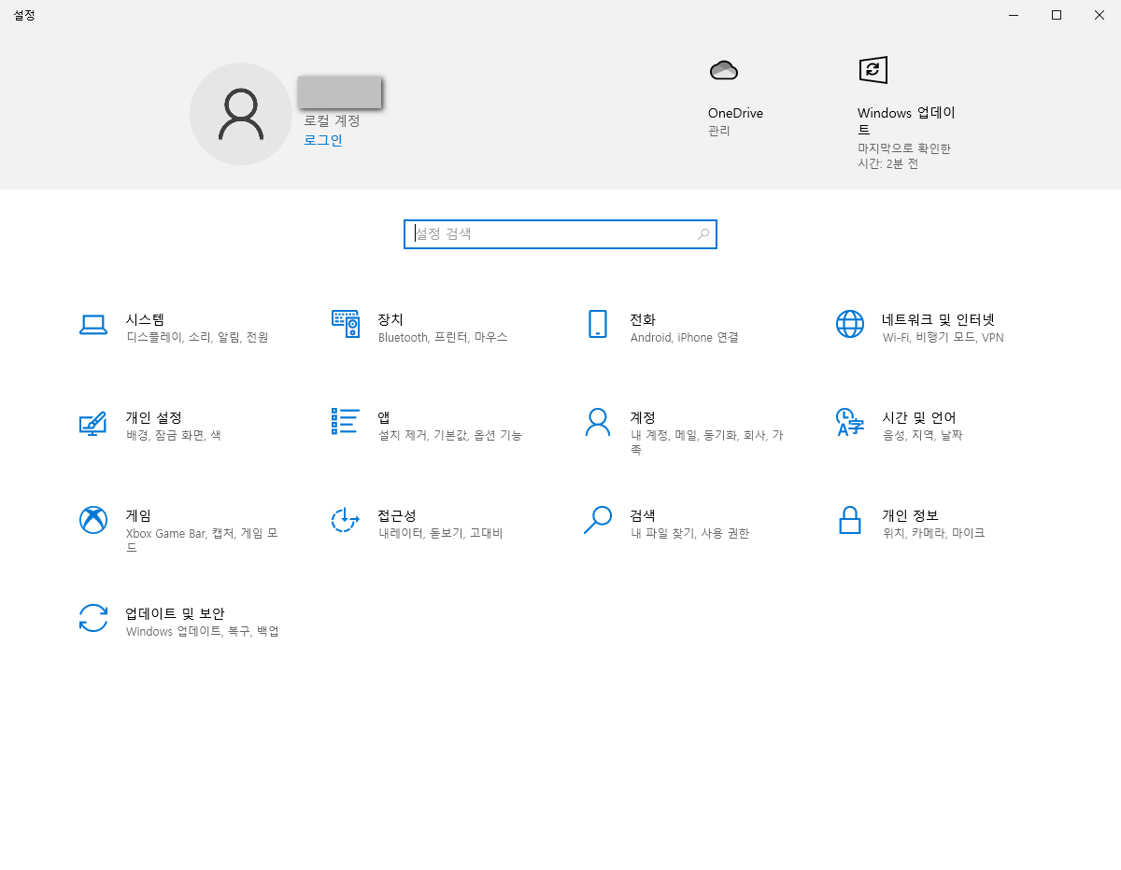This screenshot has height=870, width=1121.
Task: Open the 시간 및 언어 icon
Action: pos(850,422)
